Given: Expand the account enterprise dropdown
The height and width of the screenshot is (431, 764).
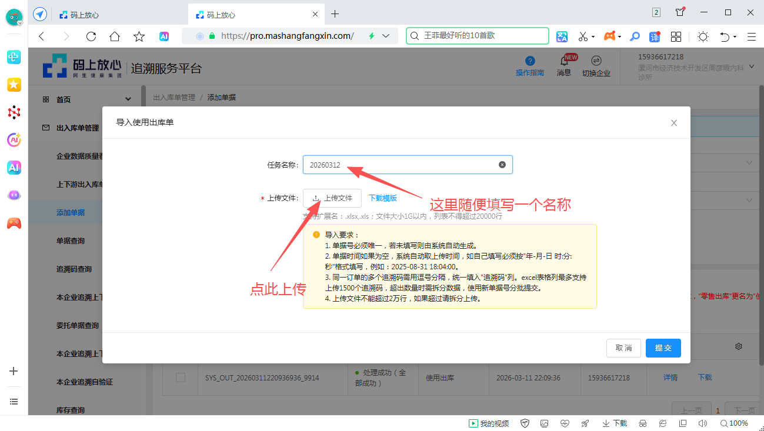Looking at the screenshot, I should [x=751, y=68].
